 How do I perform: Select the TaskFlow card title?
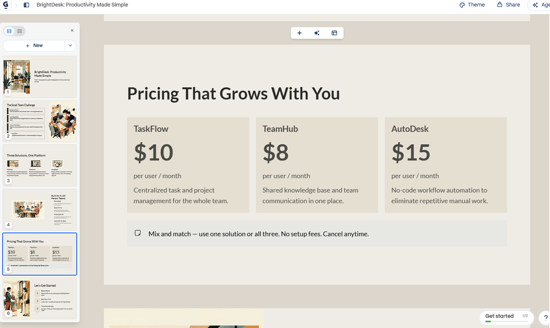click(x=151, y=129)
